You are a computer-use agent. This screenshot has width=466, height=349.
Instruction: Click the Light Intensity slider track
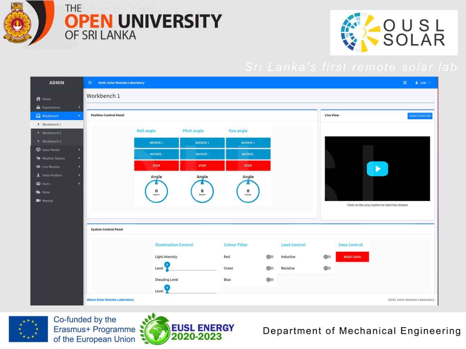tap(192, 270)
